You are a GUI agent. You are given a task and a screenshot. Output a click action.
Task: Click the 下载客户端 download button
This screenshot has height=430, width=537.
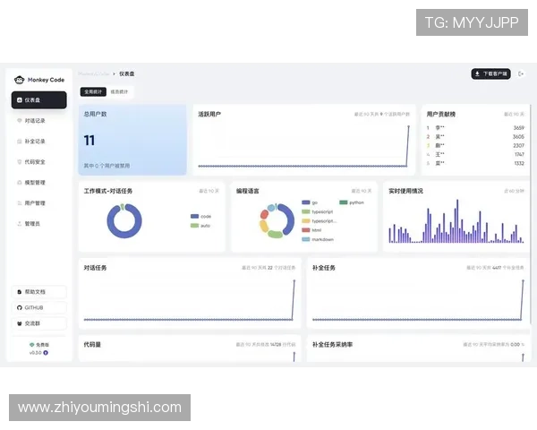[x=490, y=73]
